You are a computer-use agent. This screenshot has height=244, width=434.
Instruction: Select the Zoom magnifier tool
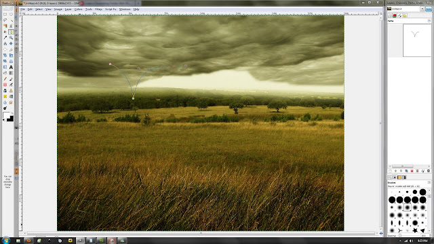tap(11, 38)
